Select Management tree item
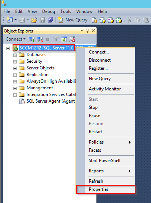Screen dimensions: 151x203 [40, 88]
